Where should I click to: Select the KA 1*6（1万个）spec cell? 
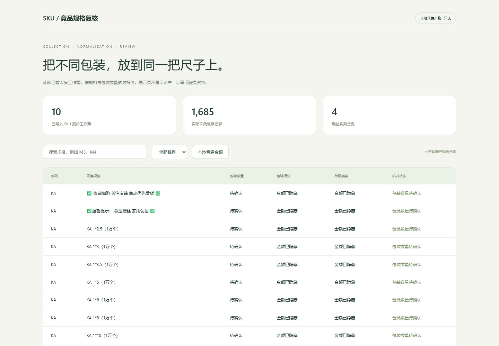(101, 300)
